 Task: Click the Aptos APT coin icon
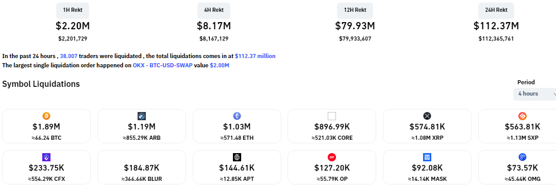pos(237,157)
